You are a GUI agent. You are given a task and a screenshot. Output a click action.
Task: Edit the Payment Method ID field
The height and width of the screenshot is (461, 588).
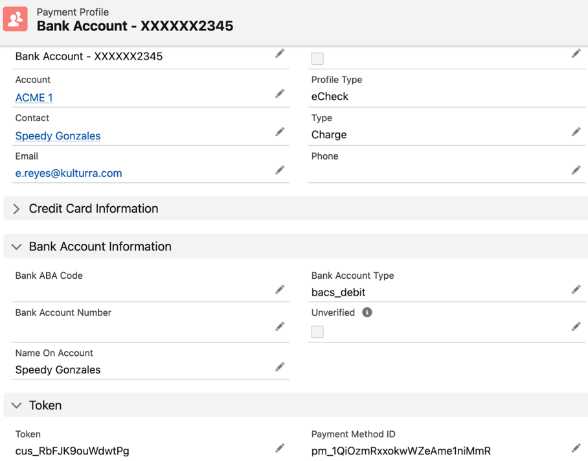tap(576, 448)
